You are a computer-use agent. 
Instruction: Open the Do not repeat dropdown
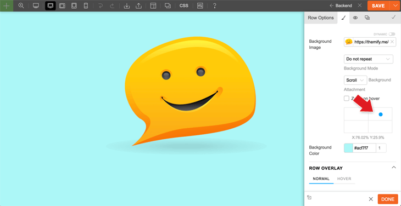pos(368,59)
